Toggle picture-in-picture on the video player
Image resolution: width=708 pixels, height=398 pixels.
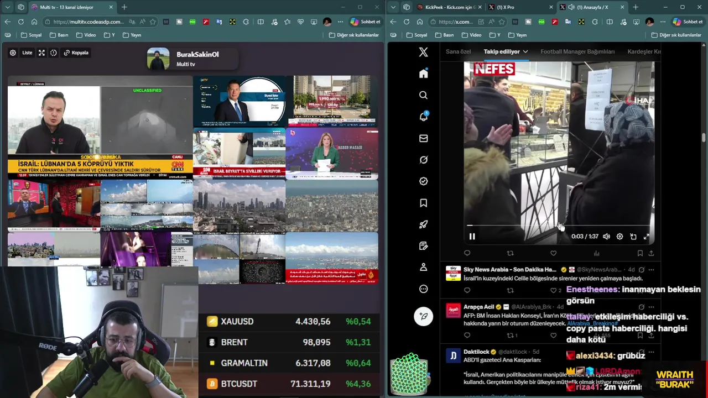[633, 237]
